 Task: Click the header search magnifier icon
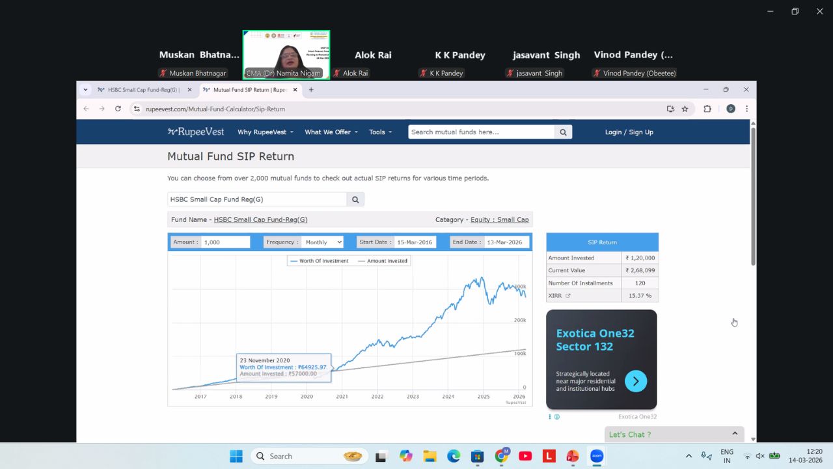pos(563,132)
